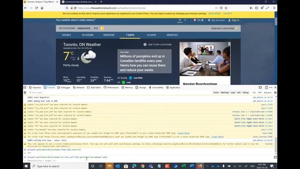Open the tracking protection shield icon
The height and width of the screenshot is (169, 300).
(x=67, y=8)
